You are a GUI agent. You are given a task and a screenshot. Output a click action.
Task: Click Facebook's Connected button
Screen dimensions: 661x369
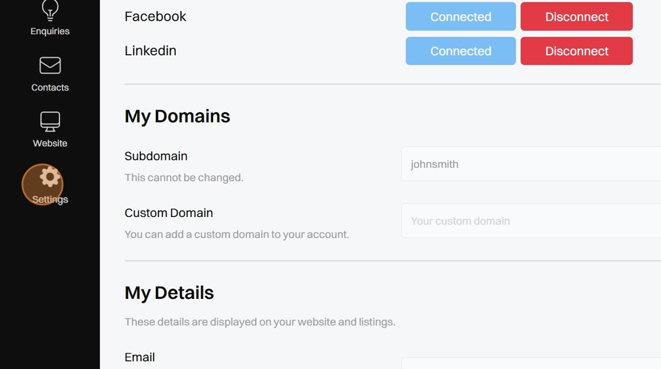(x=460, y=17)
